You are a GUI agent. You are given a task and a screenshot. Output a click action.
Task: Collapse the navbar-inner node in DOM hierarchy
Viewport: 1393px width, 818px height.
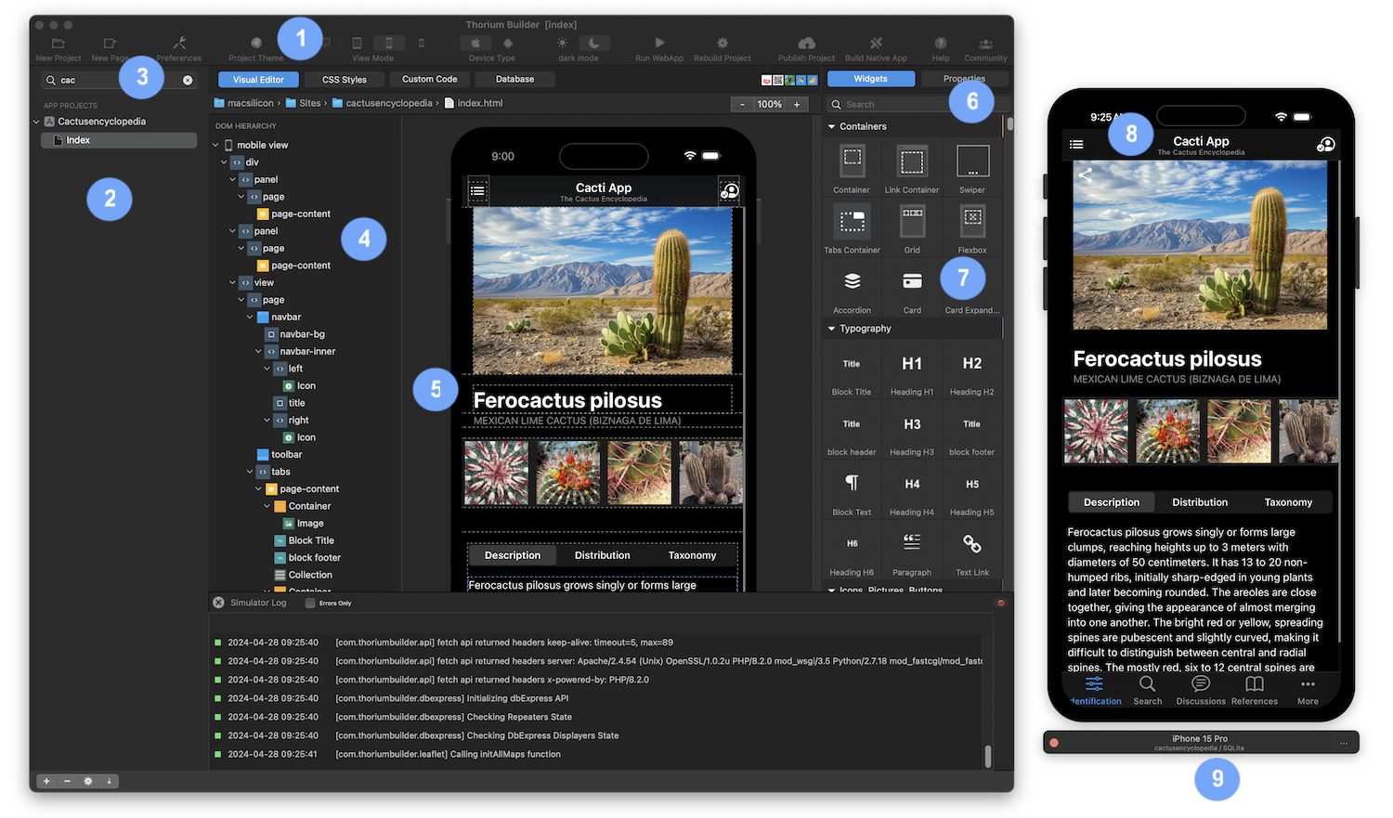pos(258,352)
